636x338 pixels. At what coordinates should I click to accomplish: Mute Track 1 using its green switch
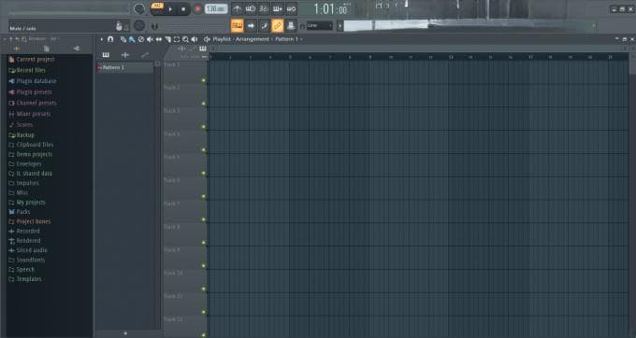point(204,80)
